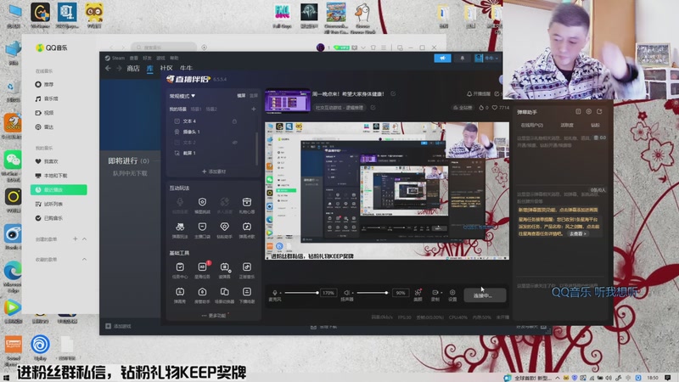The width and height of the screenshot is (679, 382).
Task: Mute the microphone icon
Action: [x=274, y=293]
